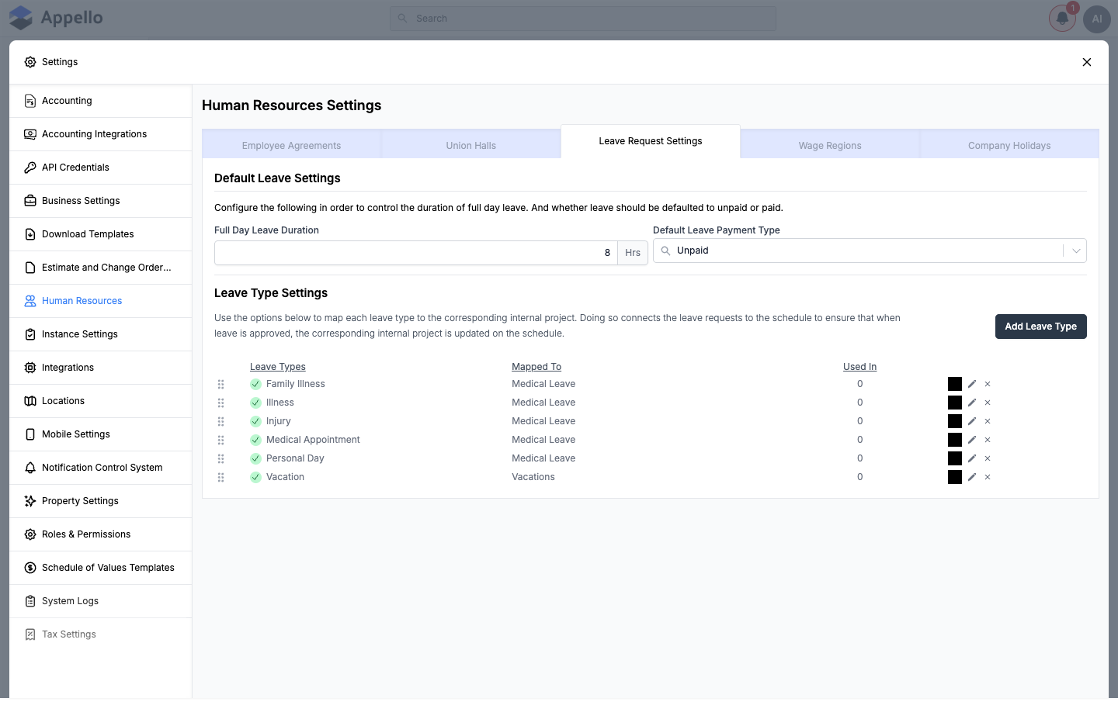Close the Settings dialog
The image size is (1118, 712).
[1087, 62]
